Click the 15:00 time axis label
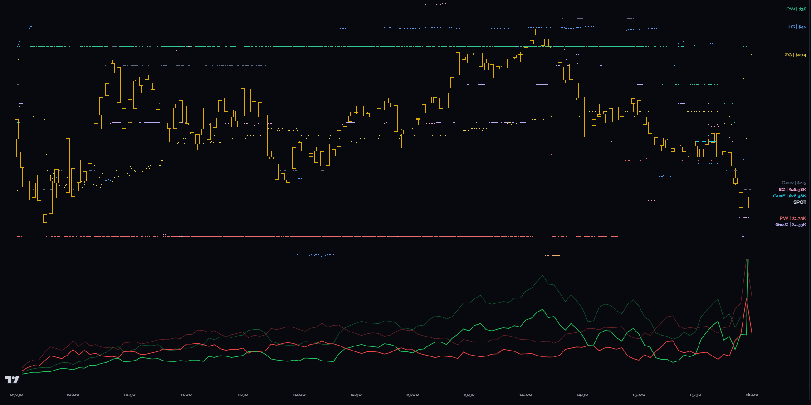Screen dimensions: 811x405 click(x=639, y=395)
